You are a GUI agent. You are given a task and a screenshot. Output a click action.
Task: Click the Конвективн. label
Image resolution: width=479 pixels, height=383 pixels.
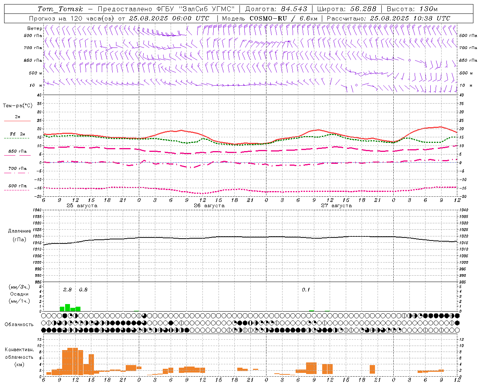tap(19, 350)
